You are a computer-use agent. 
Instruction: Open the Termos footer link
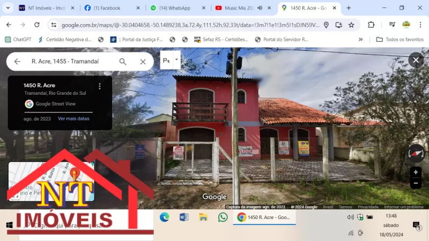[345, 207]
